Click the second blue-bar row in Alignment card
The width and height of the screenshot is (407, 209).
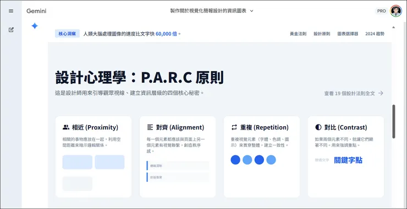coord(178,177)
